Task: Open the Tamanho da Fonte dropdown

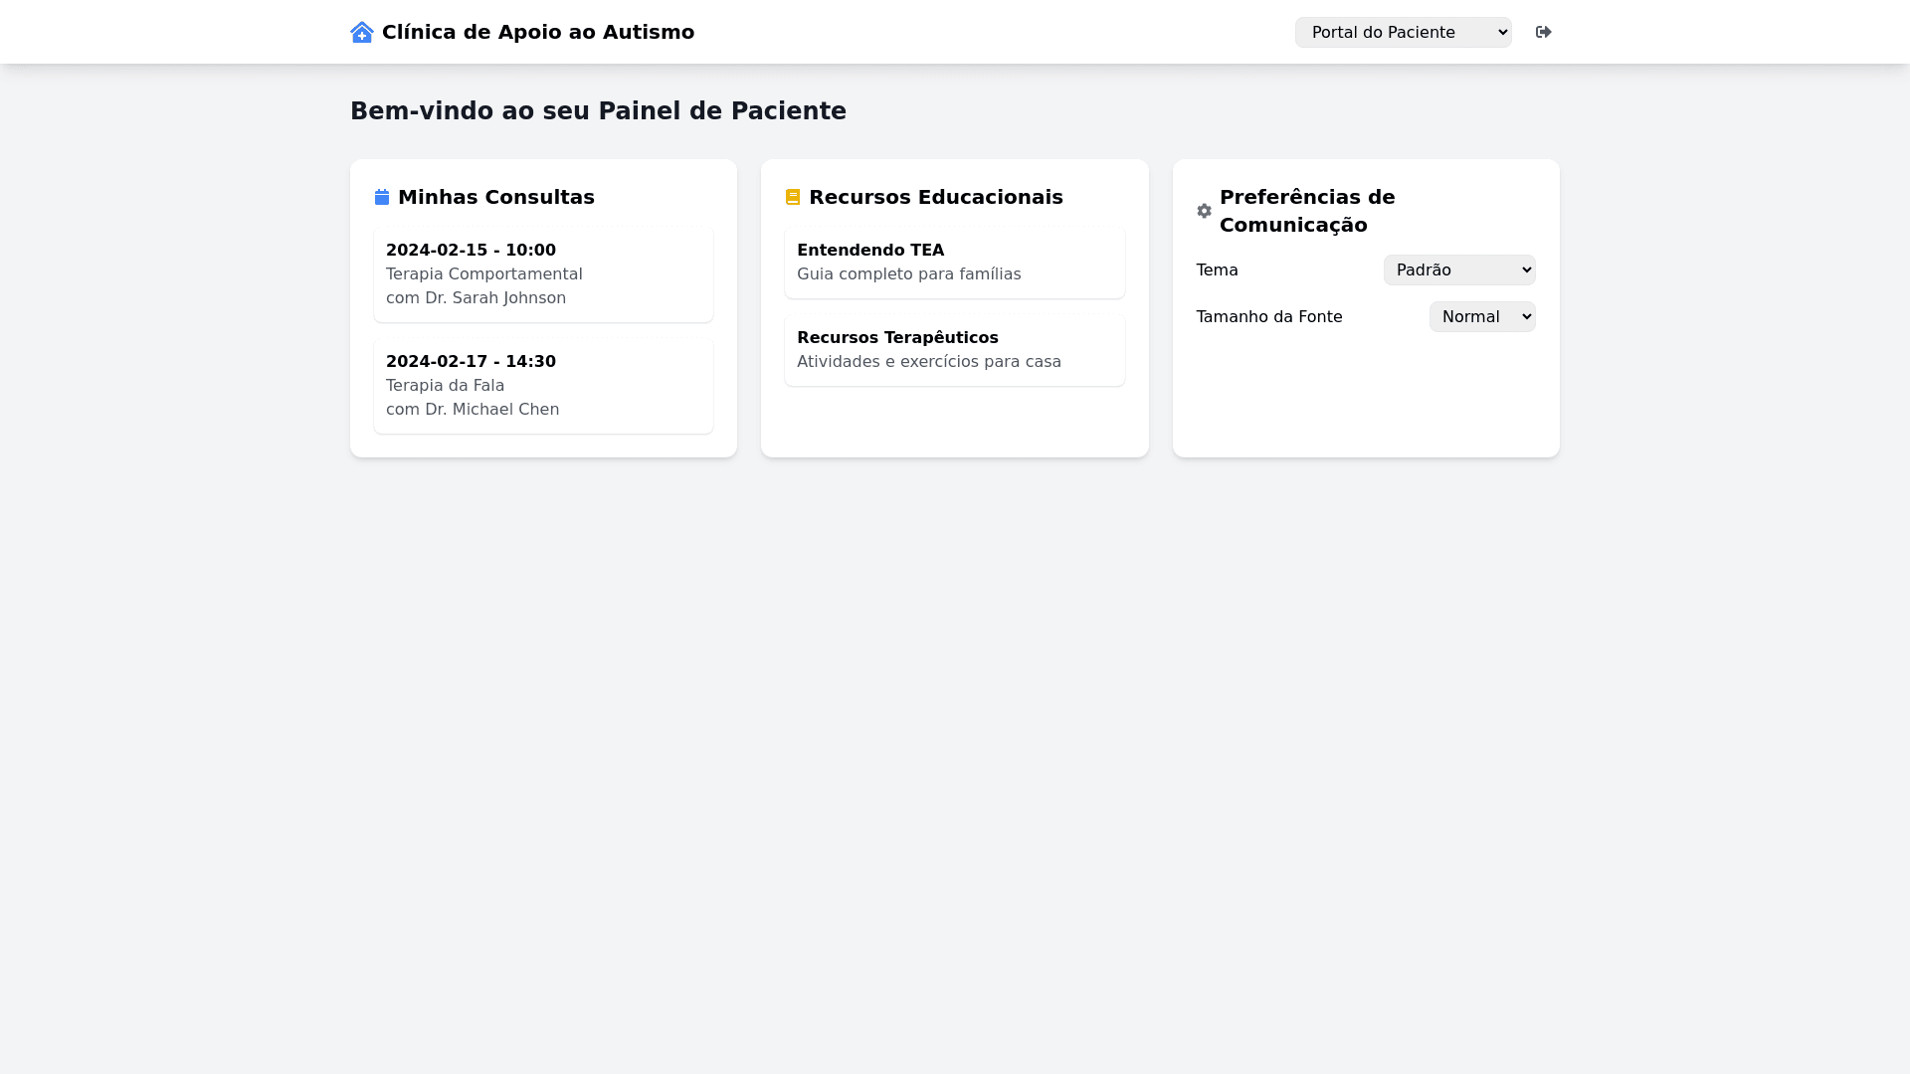Action: [x=1481, y=316]
